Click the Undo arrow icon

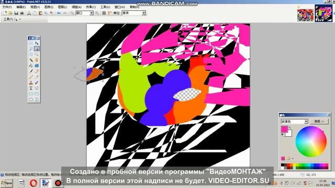coord(59,13)
